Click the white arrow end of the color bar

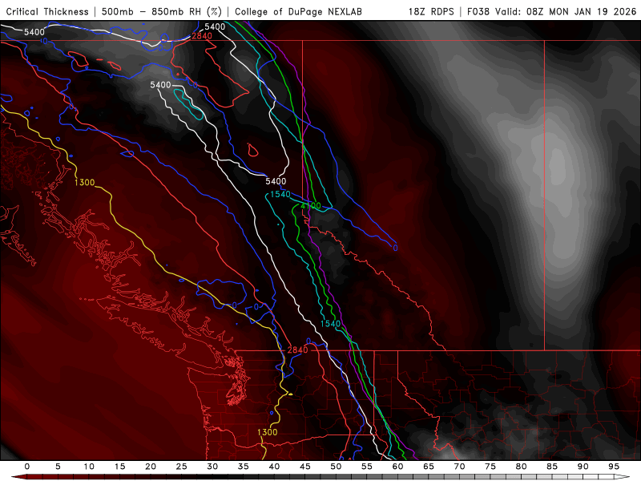(x=623, y=477)
